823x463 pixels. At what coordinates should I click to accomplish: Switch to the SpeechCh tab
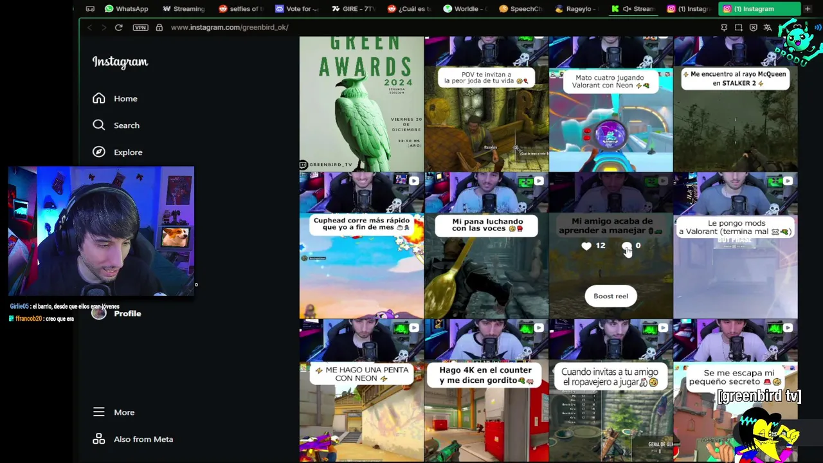[x=521, y=9]
